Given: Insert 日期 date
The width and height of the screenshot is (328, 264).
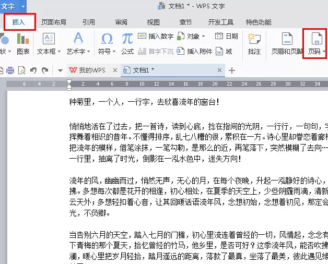Looking at the screenshot, I should tap(227, 36).
